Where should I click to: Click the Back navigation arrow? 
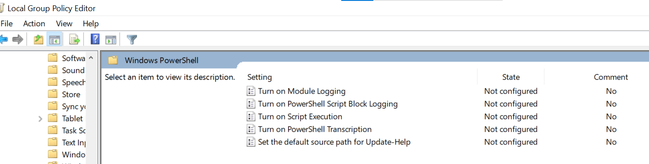pyautogui.click(x=4, y=40)
